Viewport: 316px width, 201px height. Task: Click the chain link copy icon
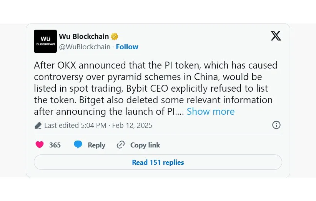click(x=121, y=145)
